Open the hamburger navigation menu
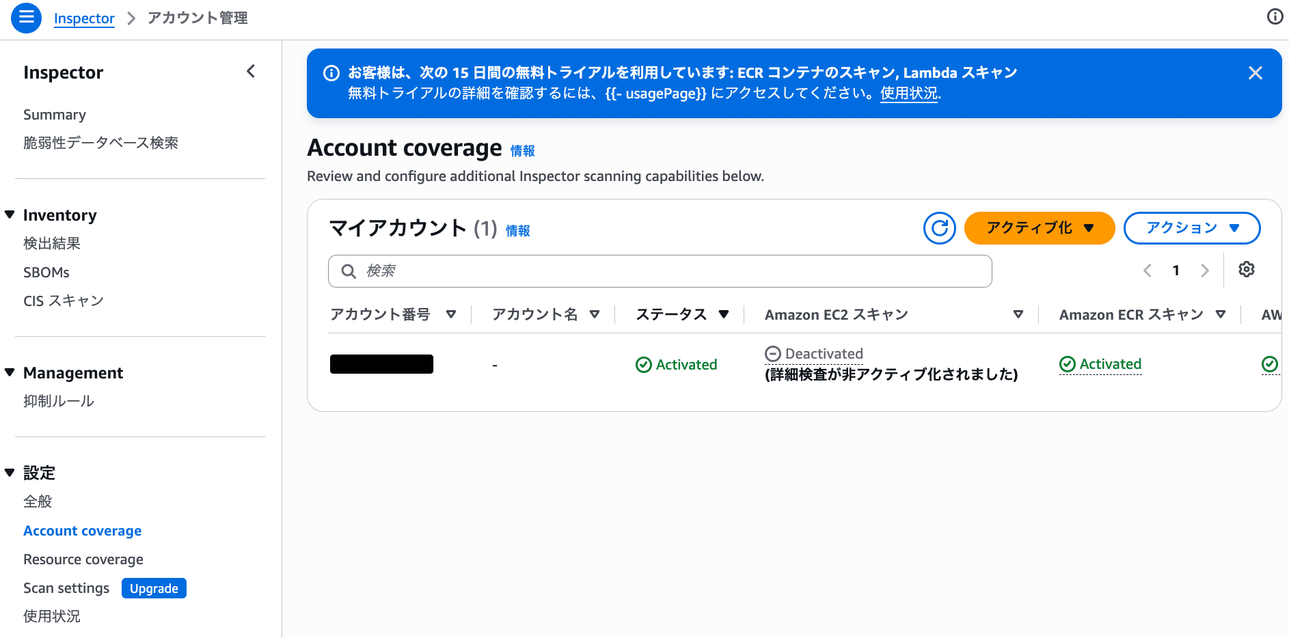 tap(26, 18)
